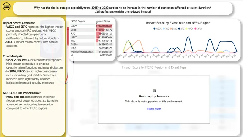Viewport: 243px width, 137px height.
Task: Click the 2005 label on chart axis
Action: pyautogui.click(x=136, y=56)
